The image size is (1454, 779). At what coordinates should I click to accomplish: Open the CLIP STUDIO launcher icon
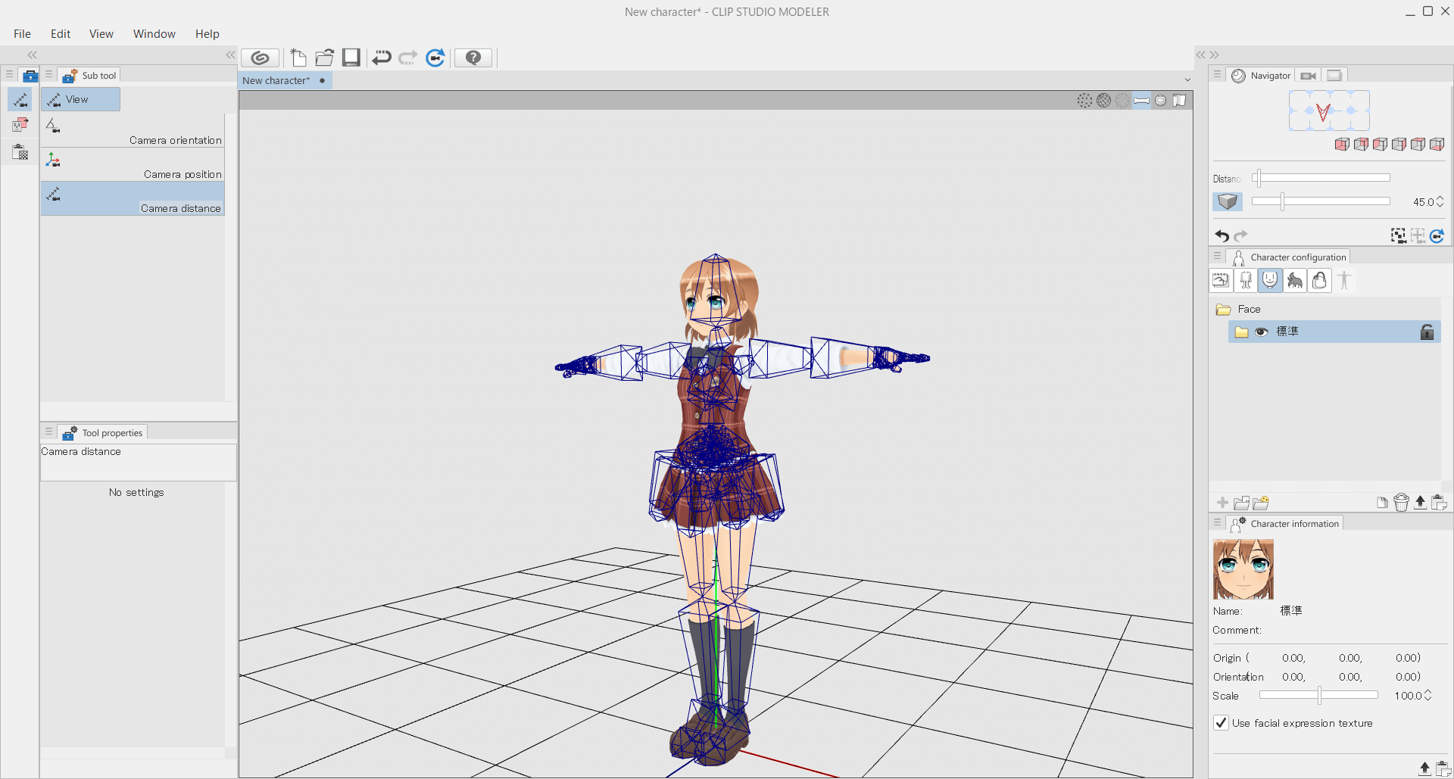click(x=260, y=58)
